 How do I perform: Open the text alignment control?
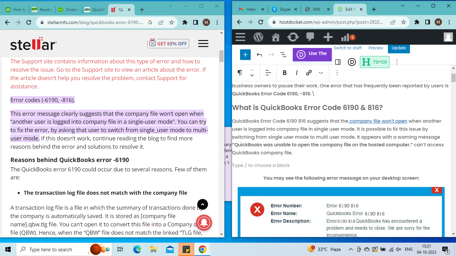[x=268, y=73]
